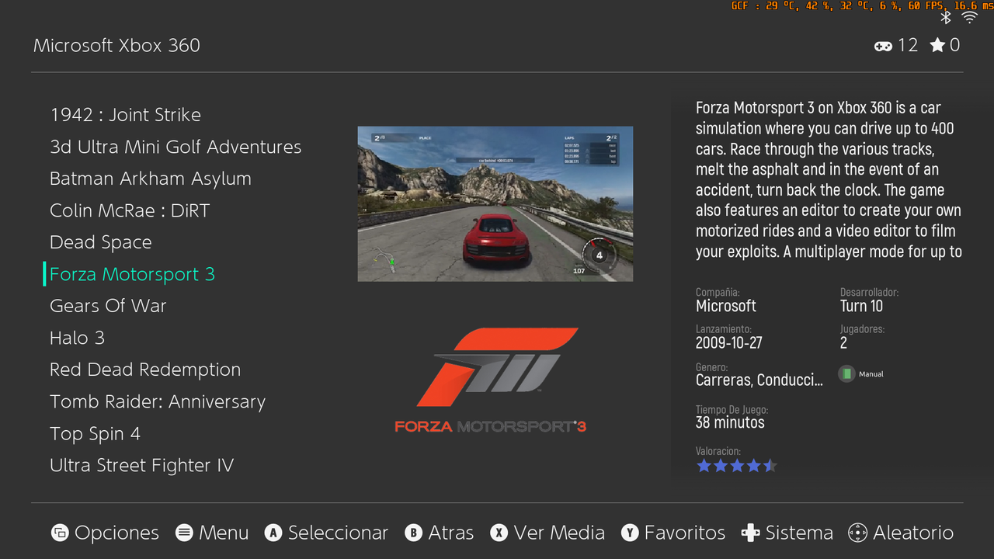Click the Y button Favoritos icon
This screenshot has height=559, width=994.
[x=630, y=533]
